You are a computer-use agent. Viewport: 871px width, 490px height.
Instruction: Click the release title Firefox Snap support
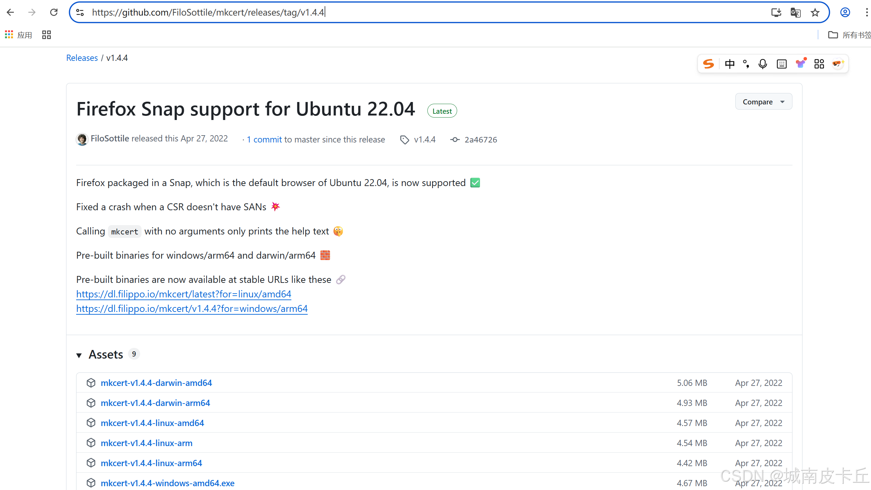coord(246,109)
